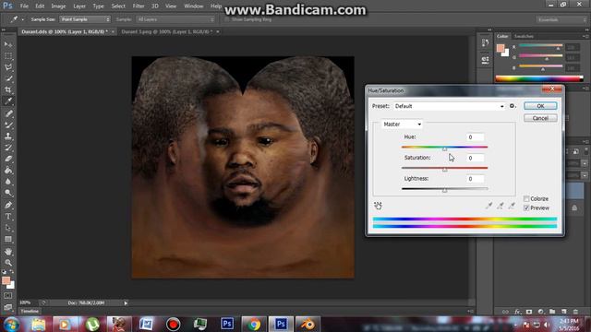
Task: Open Blender from the taskbar
Action: pos(308,324)
